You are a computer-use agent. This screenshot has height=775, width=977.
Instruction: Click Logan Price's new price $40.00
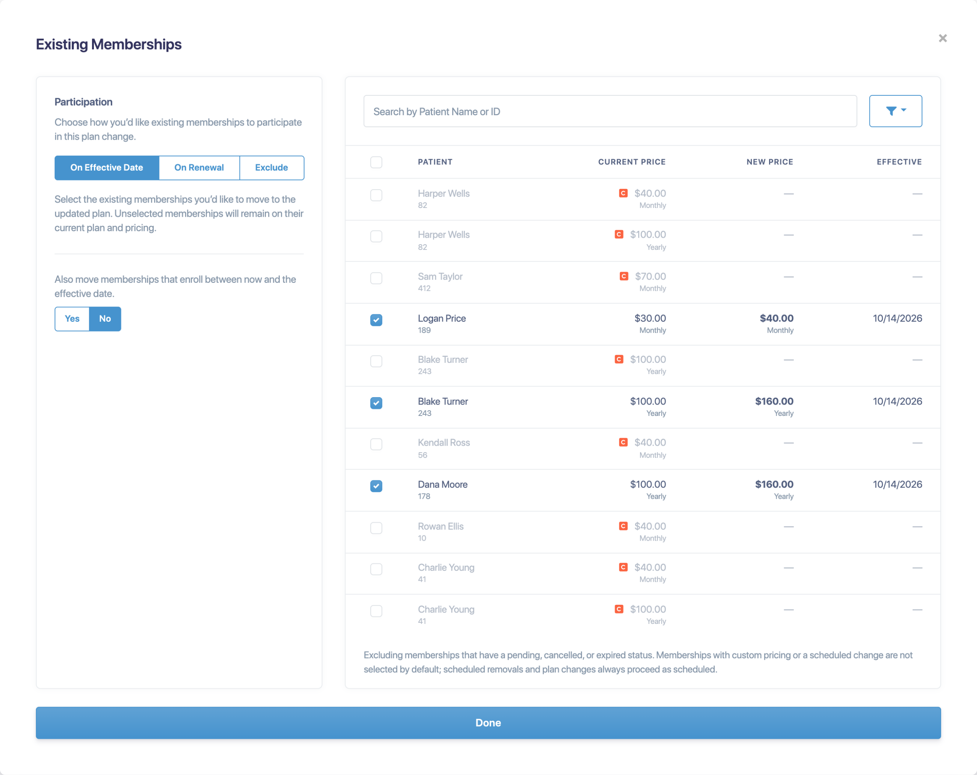(x=776, y=318)
